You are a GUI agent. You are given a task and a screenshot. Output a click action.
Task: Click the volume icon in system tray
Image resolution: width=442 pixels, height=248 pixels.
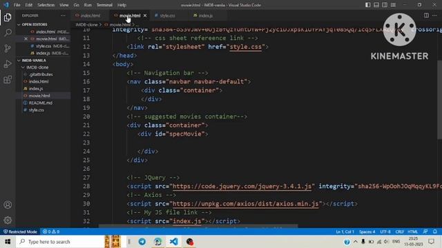pos(387,242)
